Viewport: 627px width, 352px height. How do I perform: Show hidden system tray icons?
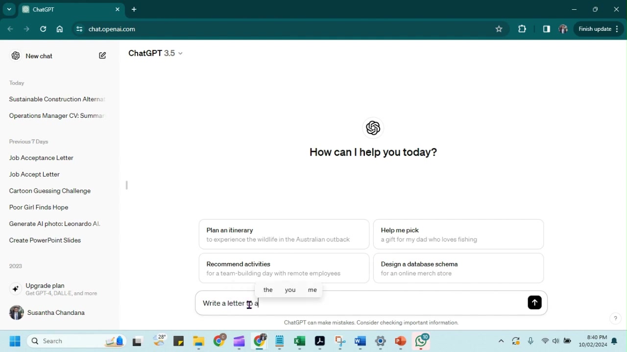pos(501,341)
